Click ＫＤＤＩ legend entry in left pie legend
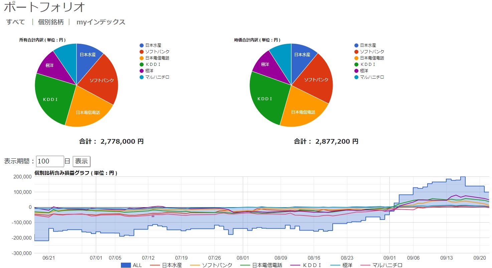This screenshot has height=268, width=492. [150, 64]
